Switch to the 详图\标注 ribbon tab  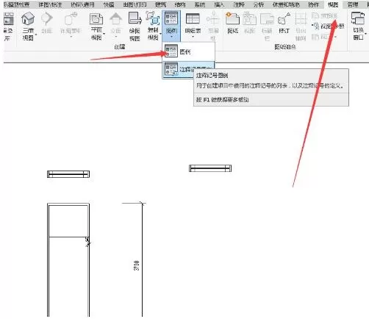coord(50,4)
